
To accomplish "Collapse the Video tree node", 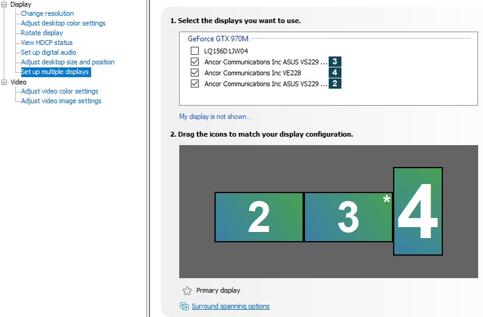I will (5, 82).
